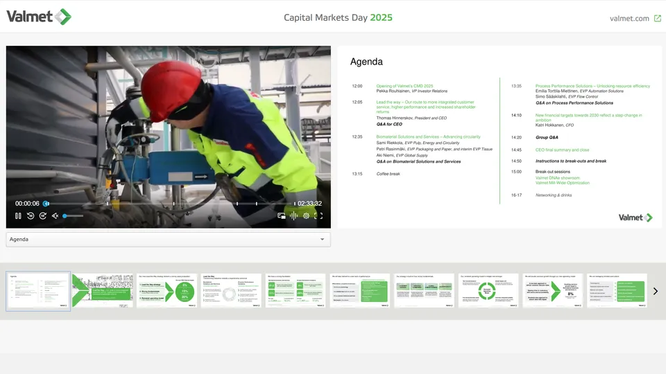The width and height of the screenshot is (666, 374).
Task: Click the total duration 02:33:32 label
Action: click(x=309, y=204)
